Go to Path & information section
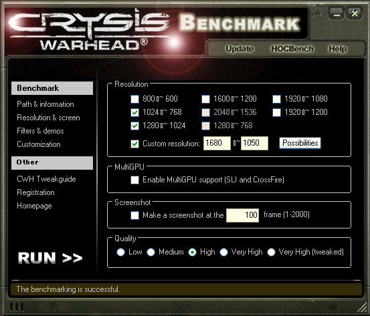Viewport: 370px width, 316px height. (x=45, y=104)
